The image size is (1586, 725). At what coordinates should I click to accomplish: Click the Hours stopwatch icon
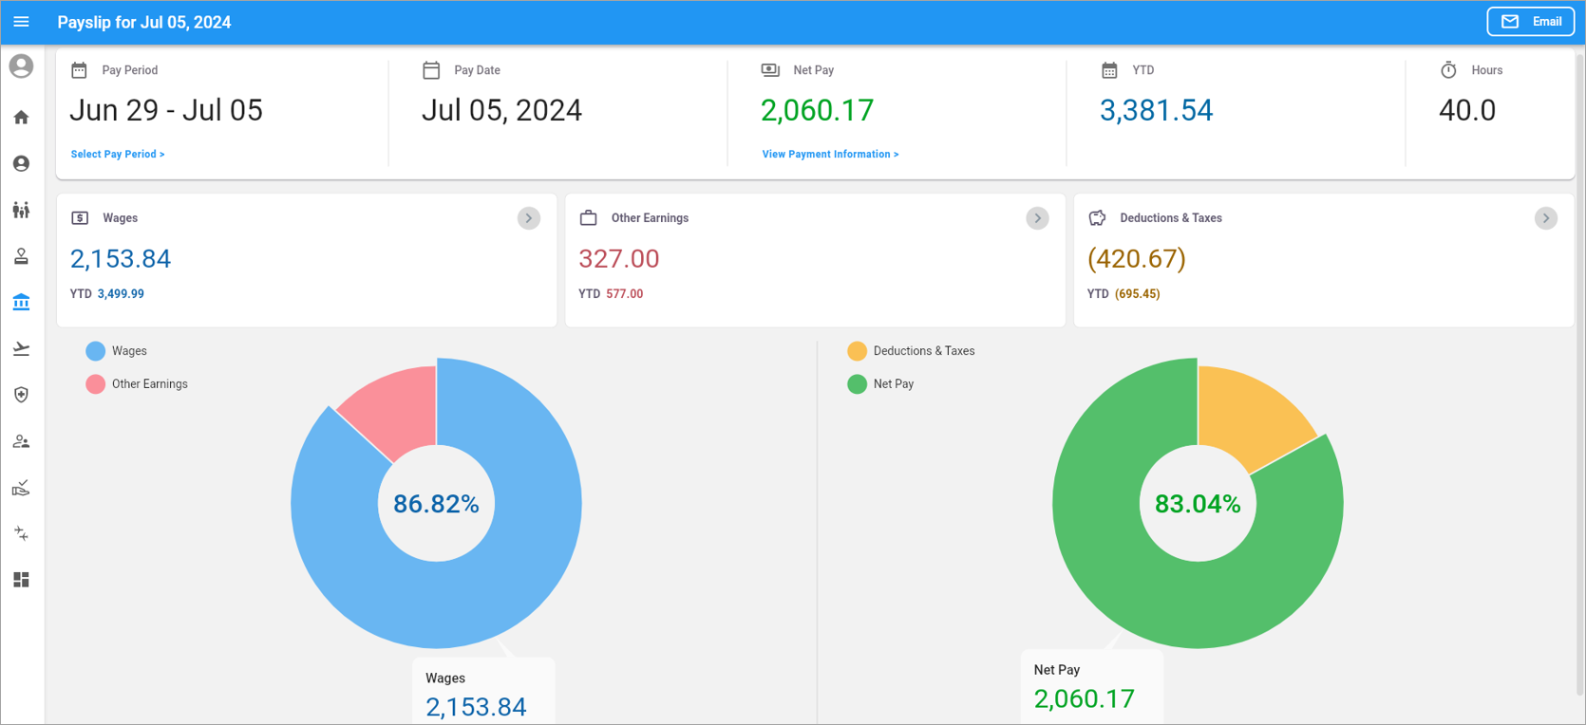pyautogui.click(x=1448, y=70)
